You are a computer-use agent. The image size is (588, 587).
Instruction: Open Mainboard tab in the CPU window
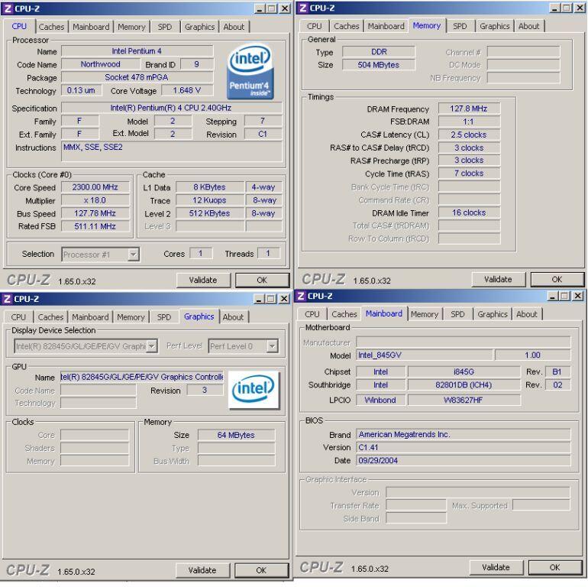91,27
